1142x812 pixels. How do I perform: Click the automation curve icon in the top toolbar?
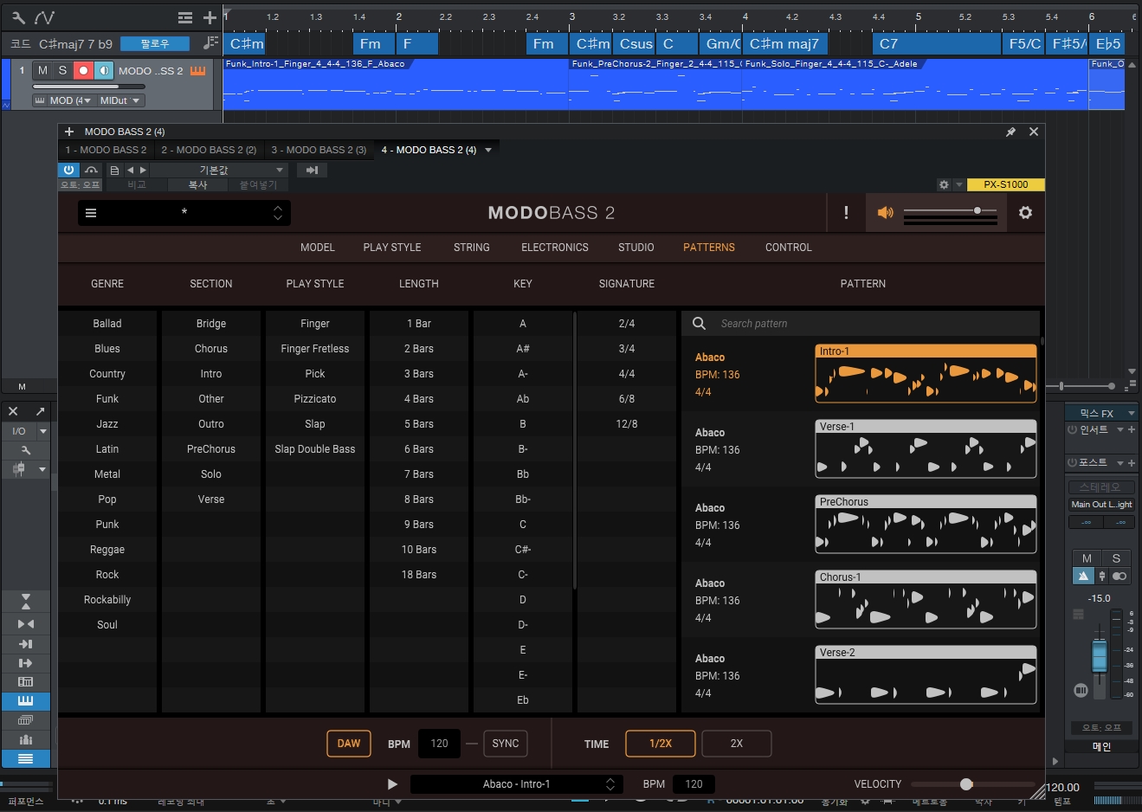click(x=45, y=17)
